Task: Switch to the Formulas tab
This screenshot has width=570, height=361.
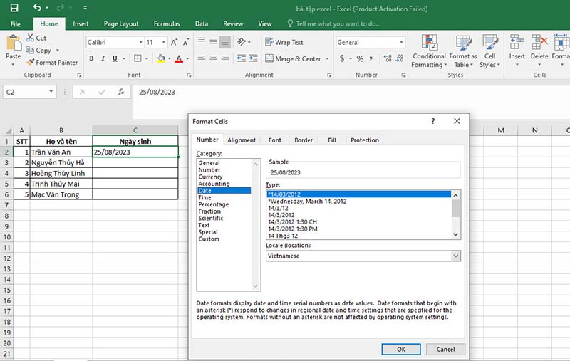Action: pos(167,24)
